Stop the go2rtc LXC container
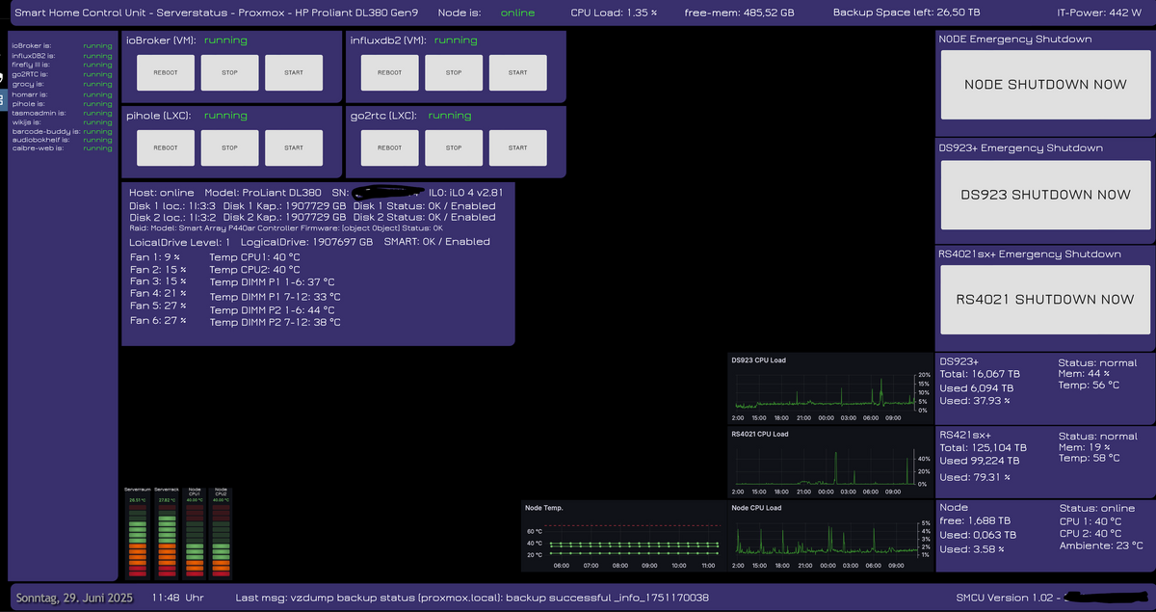This screenshot has height=612, width=1156. click(454, 147)
